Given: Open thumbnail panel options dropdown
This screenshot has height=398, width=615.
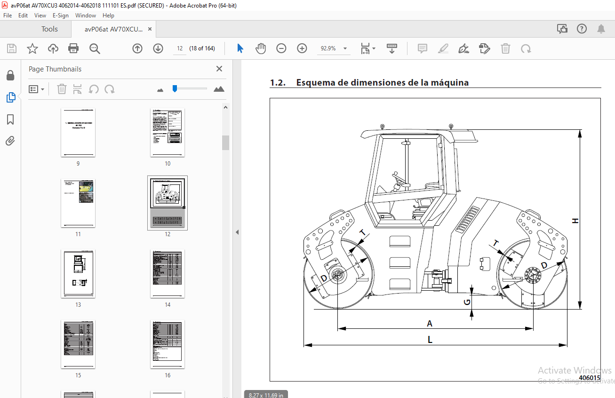Looking at the screenshot, I should coord(37,89).
